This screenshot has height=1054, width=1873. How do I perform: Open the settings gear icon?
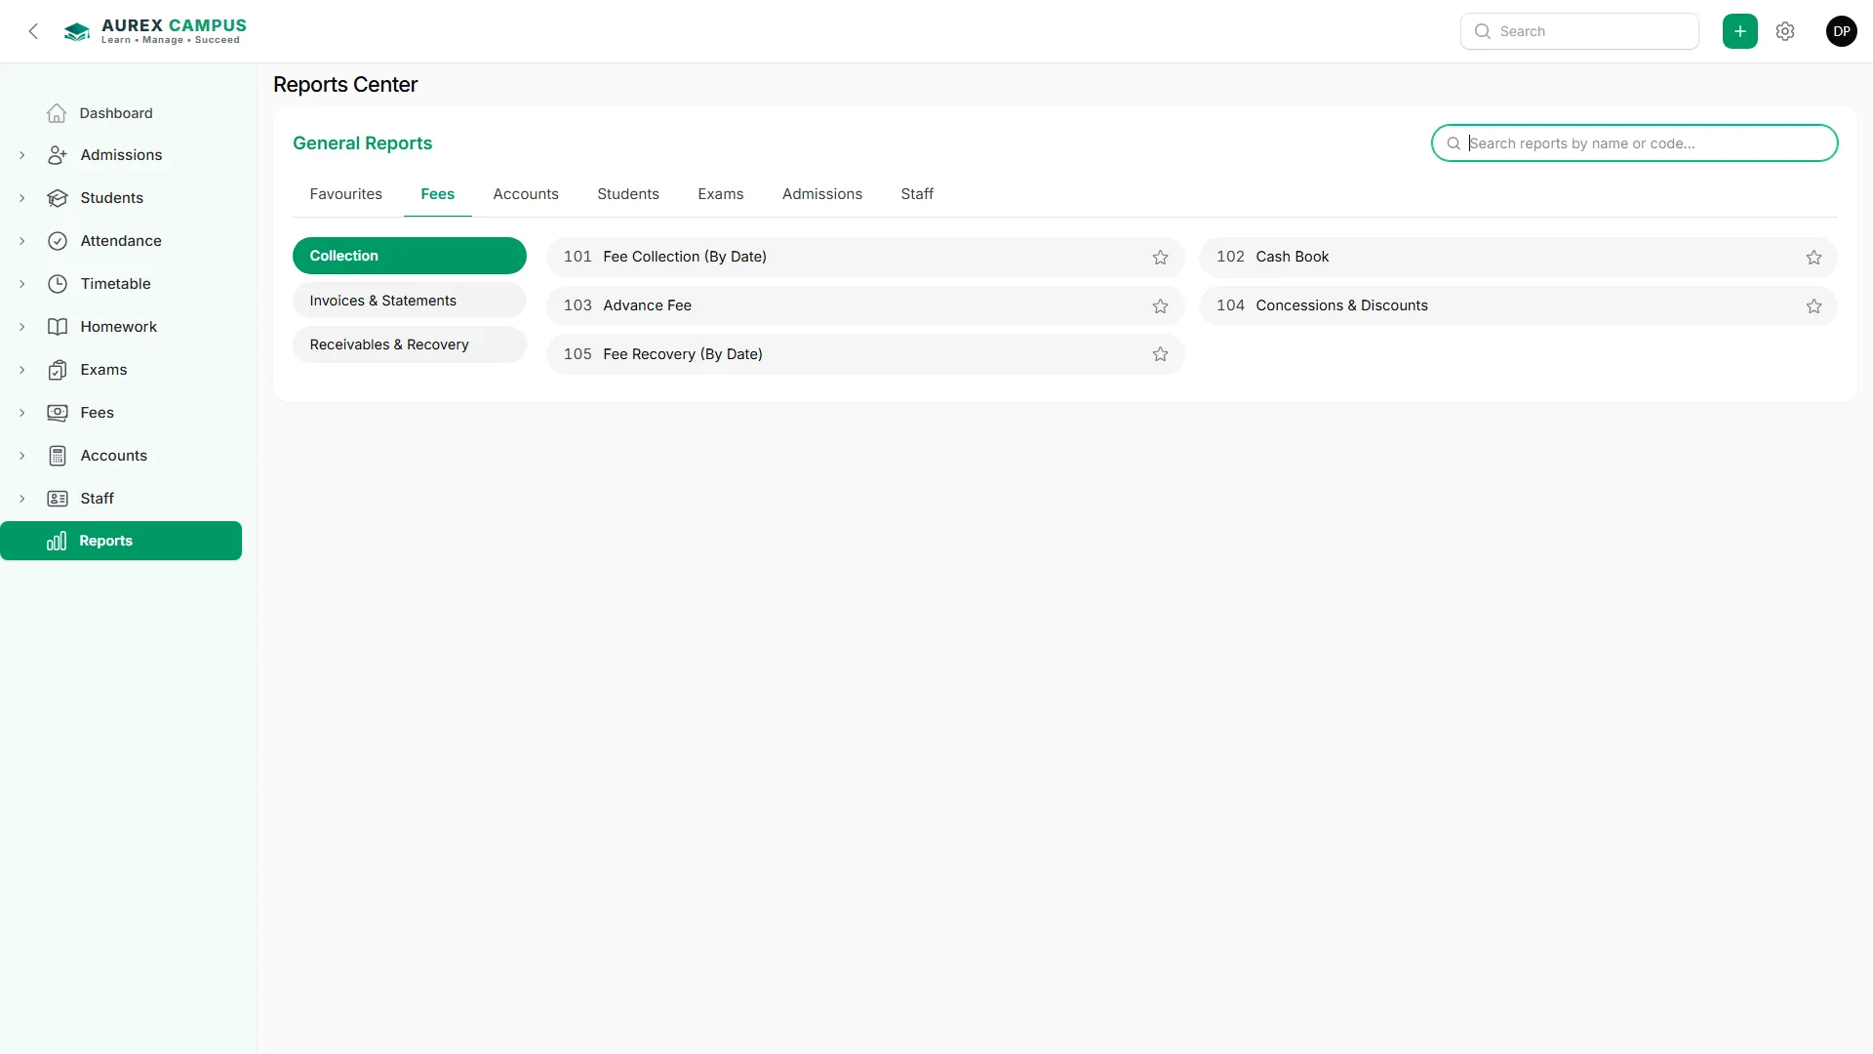pos(1785,31)
